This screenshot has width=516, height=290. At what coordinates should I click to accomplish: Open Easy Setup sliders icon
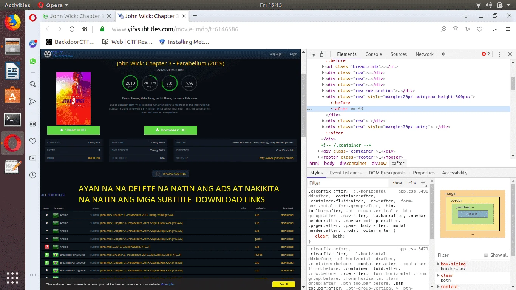508,29
